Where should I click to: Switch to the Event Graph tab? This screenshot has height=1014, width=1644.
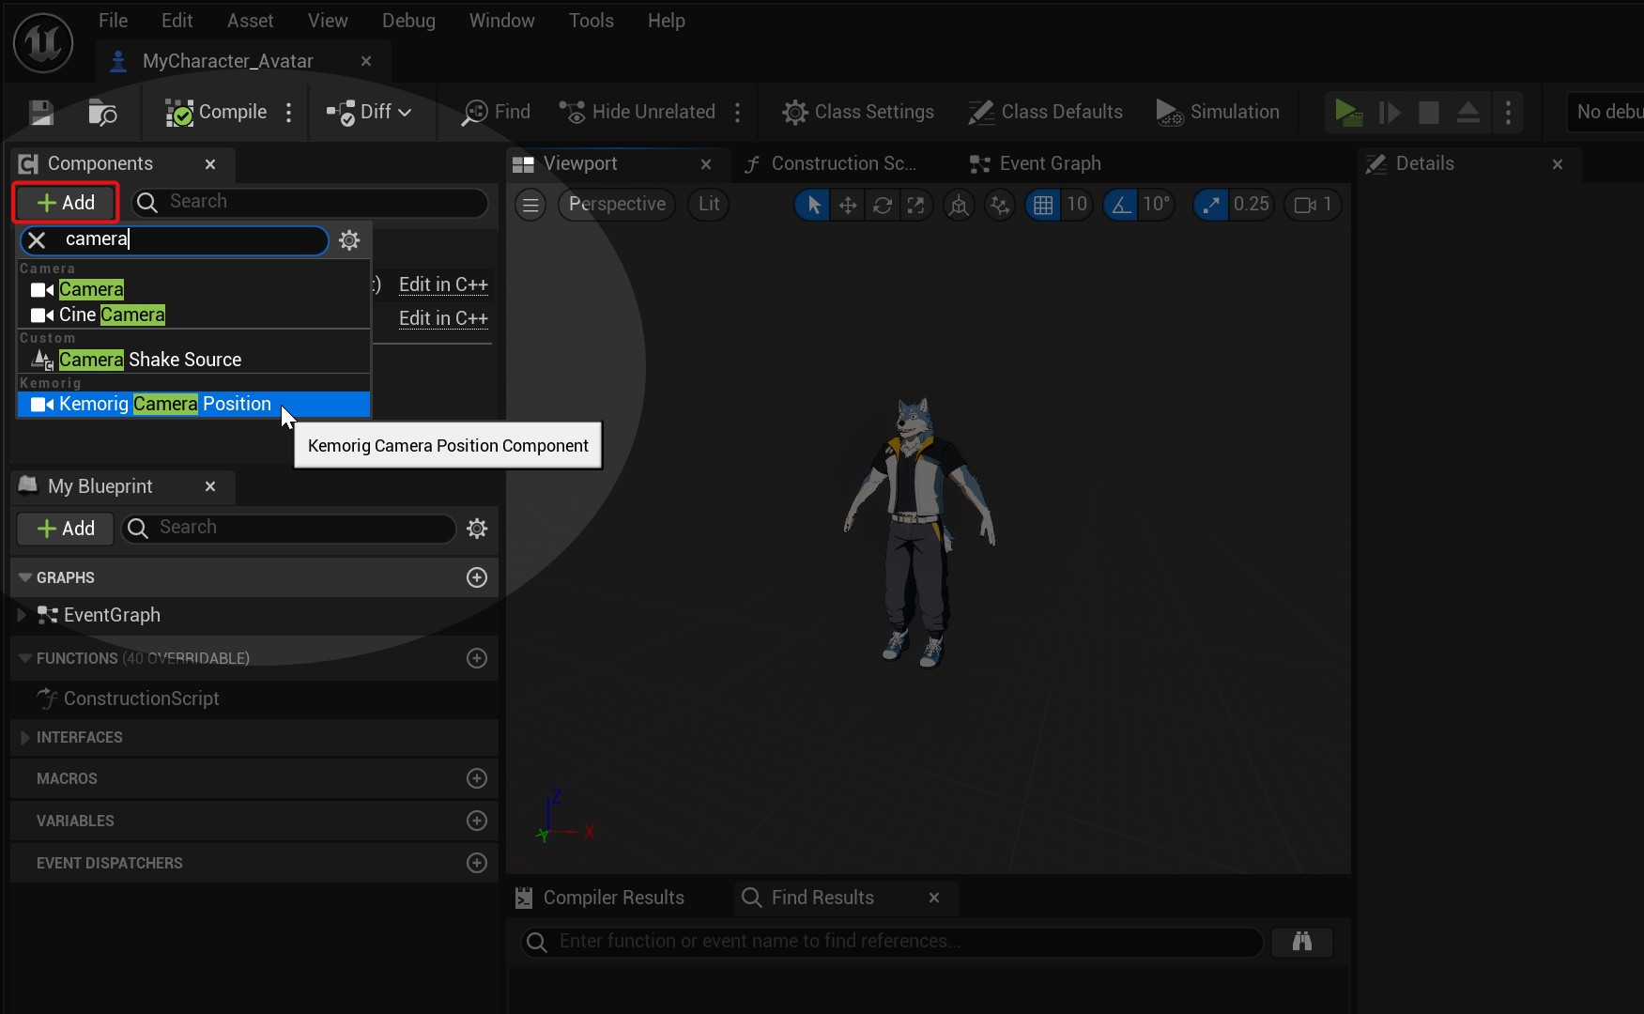tap(1049, 164)
